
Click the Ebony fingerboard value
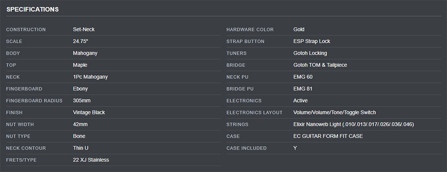(x=80, y=89)
